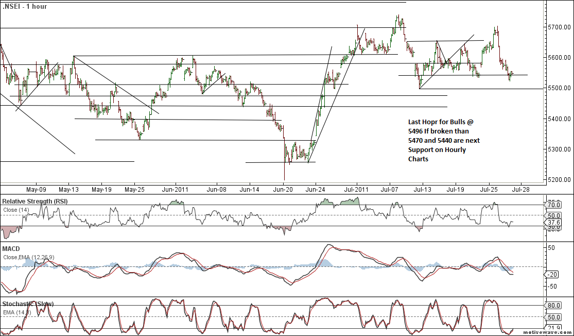Select the Stochastic (Slow) panel title
Screen dimensions: 574x336
(28, 304)
